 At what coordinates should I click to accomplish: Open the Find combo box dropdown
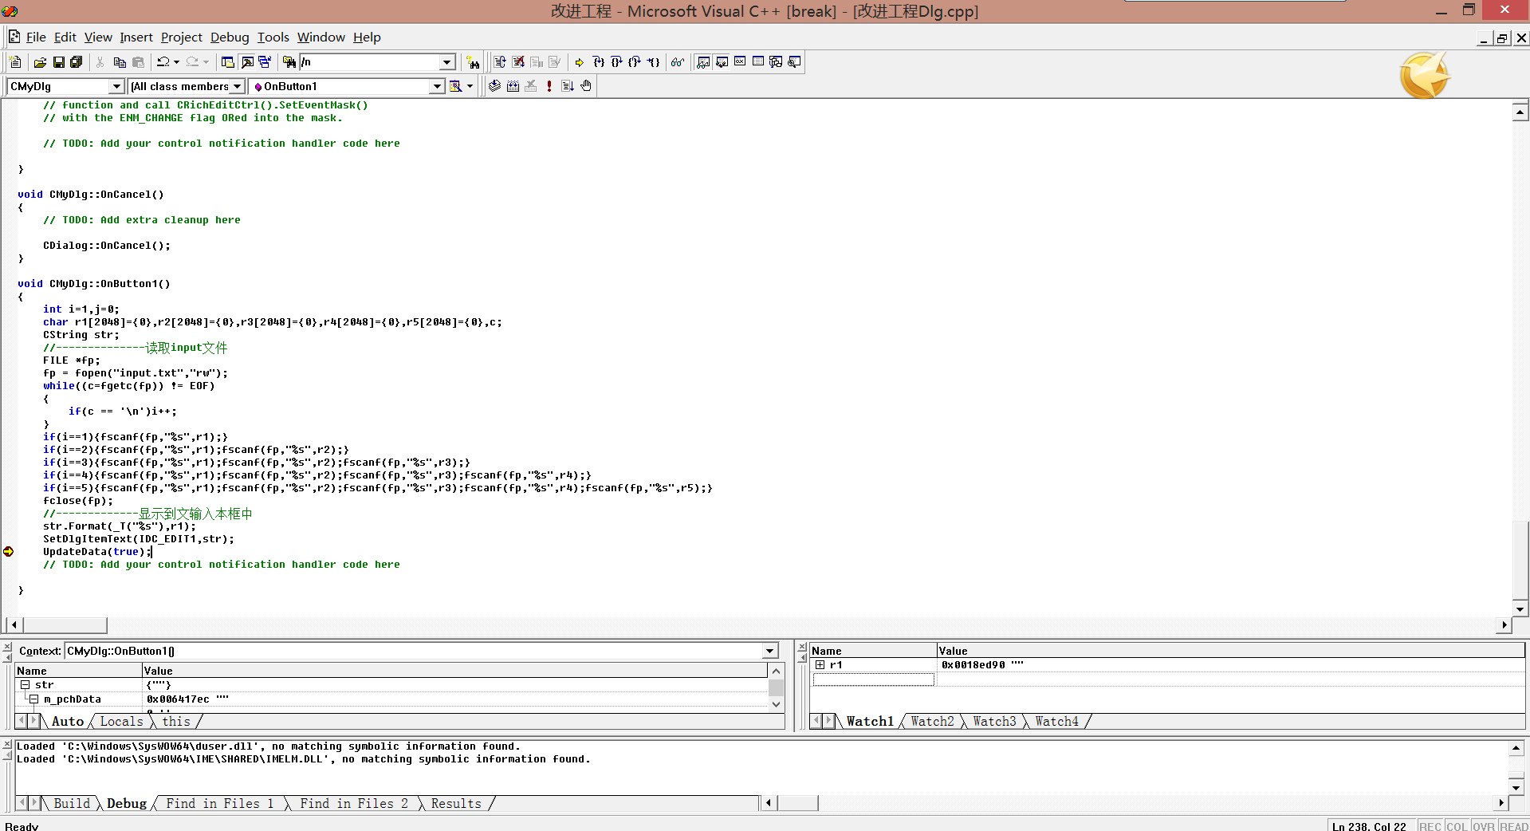pyautogui.click(x=447, y=62)
